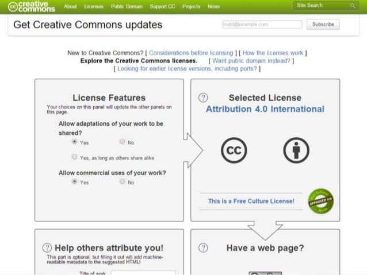
Task: Select No for commercial uses
Action: (x=122, y=181)
